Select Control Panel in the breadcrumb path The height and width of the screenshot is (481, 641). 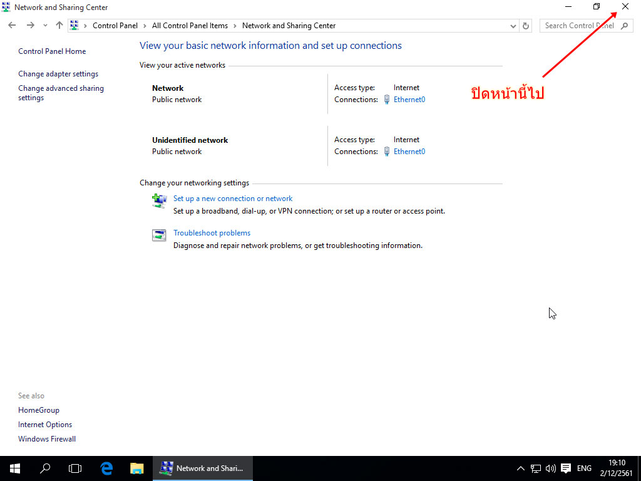point(115,26)
